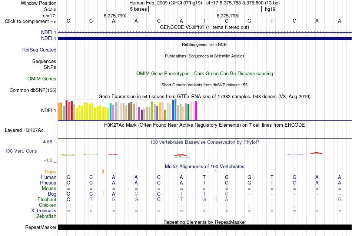Open the 'RefSeq Curated' track label
This screenshot has width=352, height=236.
tap(39, 50)
